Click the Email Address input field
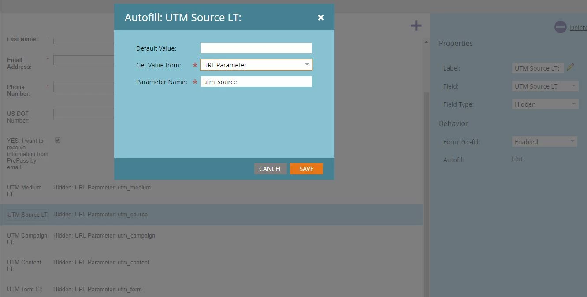The width and height of the screenshot is (587, 297). 84,60
